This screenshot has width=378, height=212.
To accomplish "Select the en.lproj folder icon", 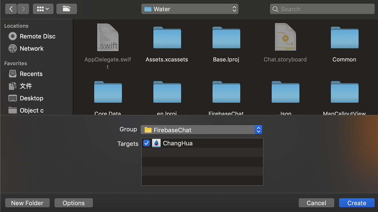I will click(167, 92).
